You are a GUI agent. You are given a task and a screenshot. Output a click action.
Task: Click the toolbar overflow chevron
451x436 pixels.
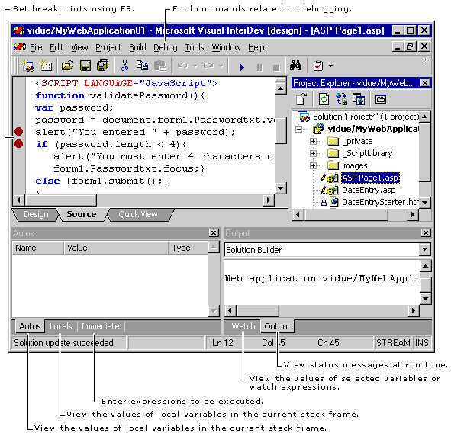point(426,60)
